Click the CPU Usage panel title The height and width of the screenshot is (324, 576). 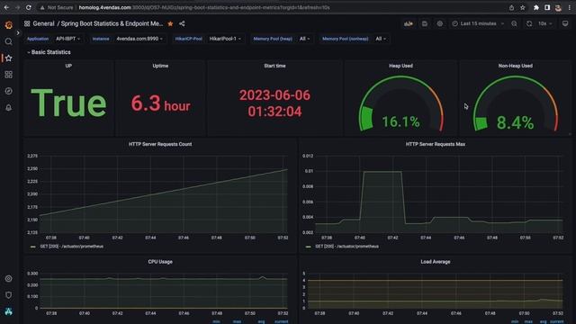tap(160, 262)
